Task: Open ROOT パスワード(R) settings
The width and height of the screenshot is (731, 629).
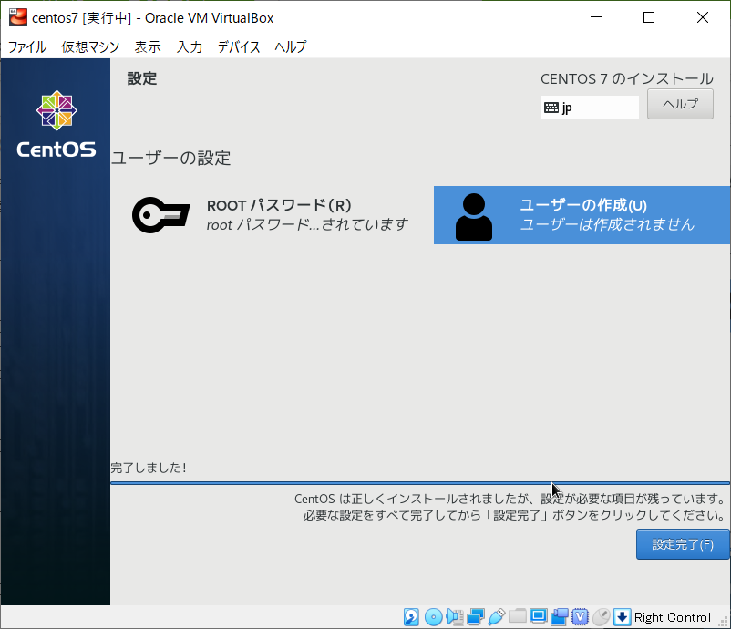Action: 271,215
